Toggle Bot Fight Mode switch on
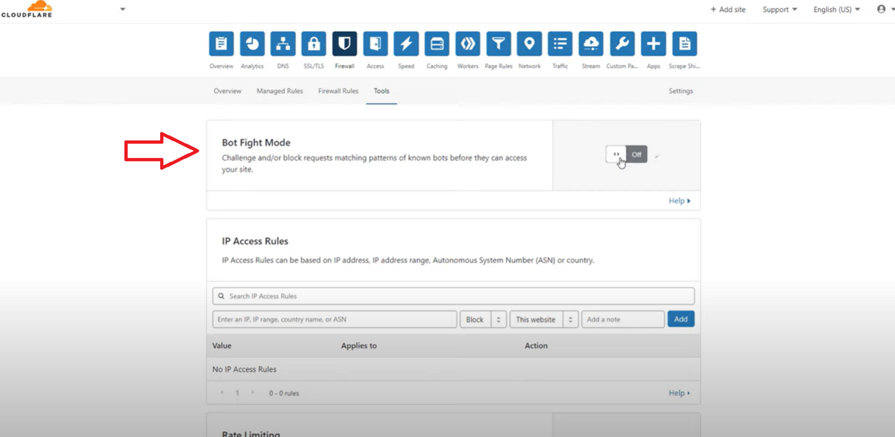 click(x=627, y=154)
